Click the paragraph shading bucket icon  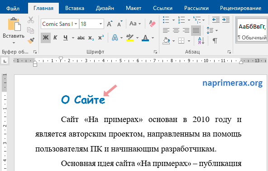tap(166, 41)
